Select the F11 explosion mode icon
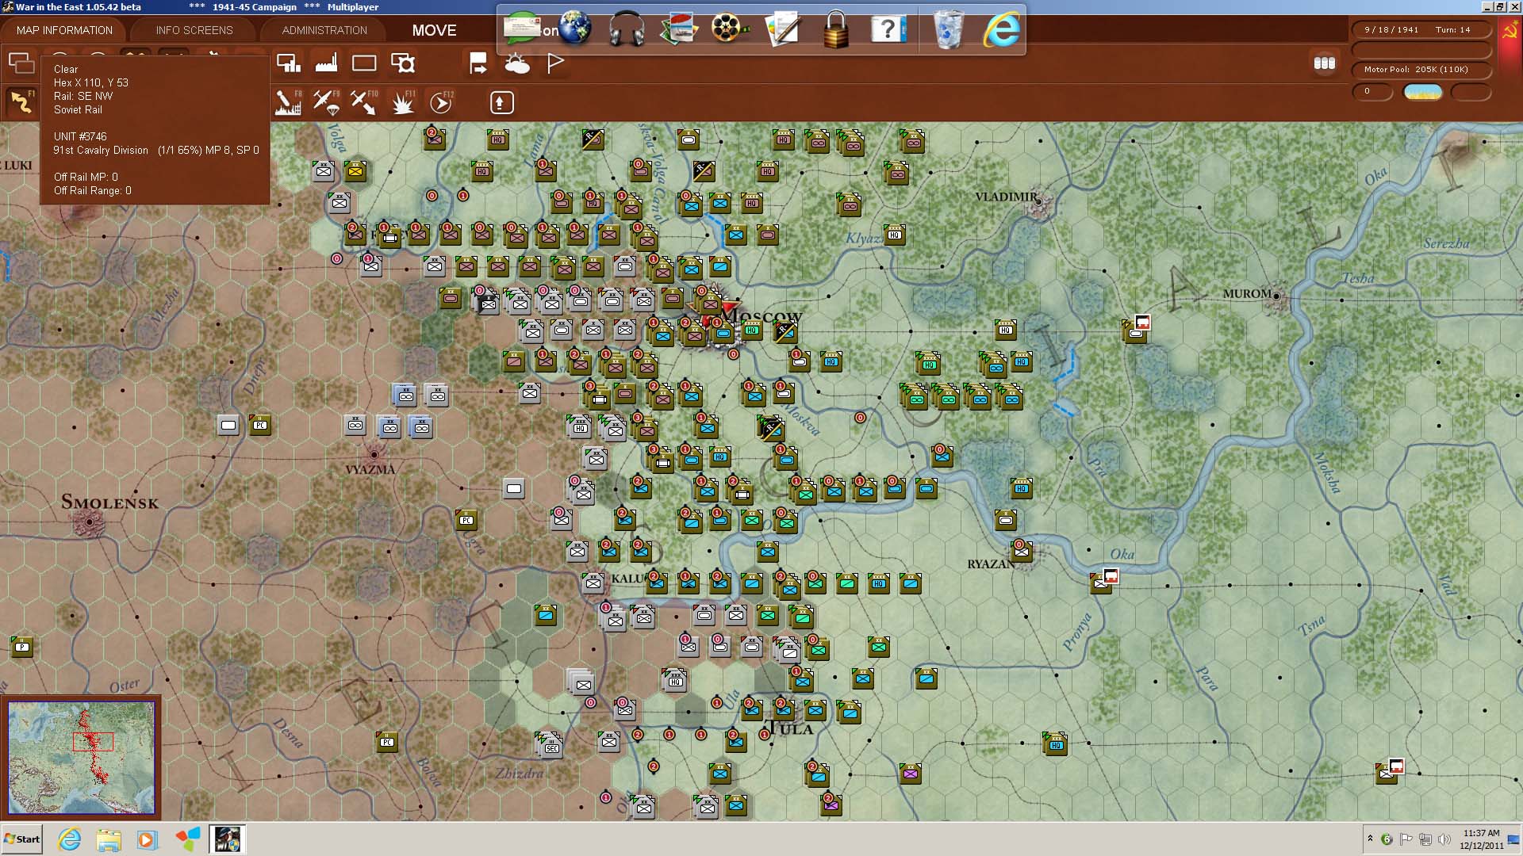 click(x=403, y=102)
